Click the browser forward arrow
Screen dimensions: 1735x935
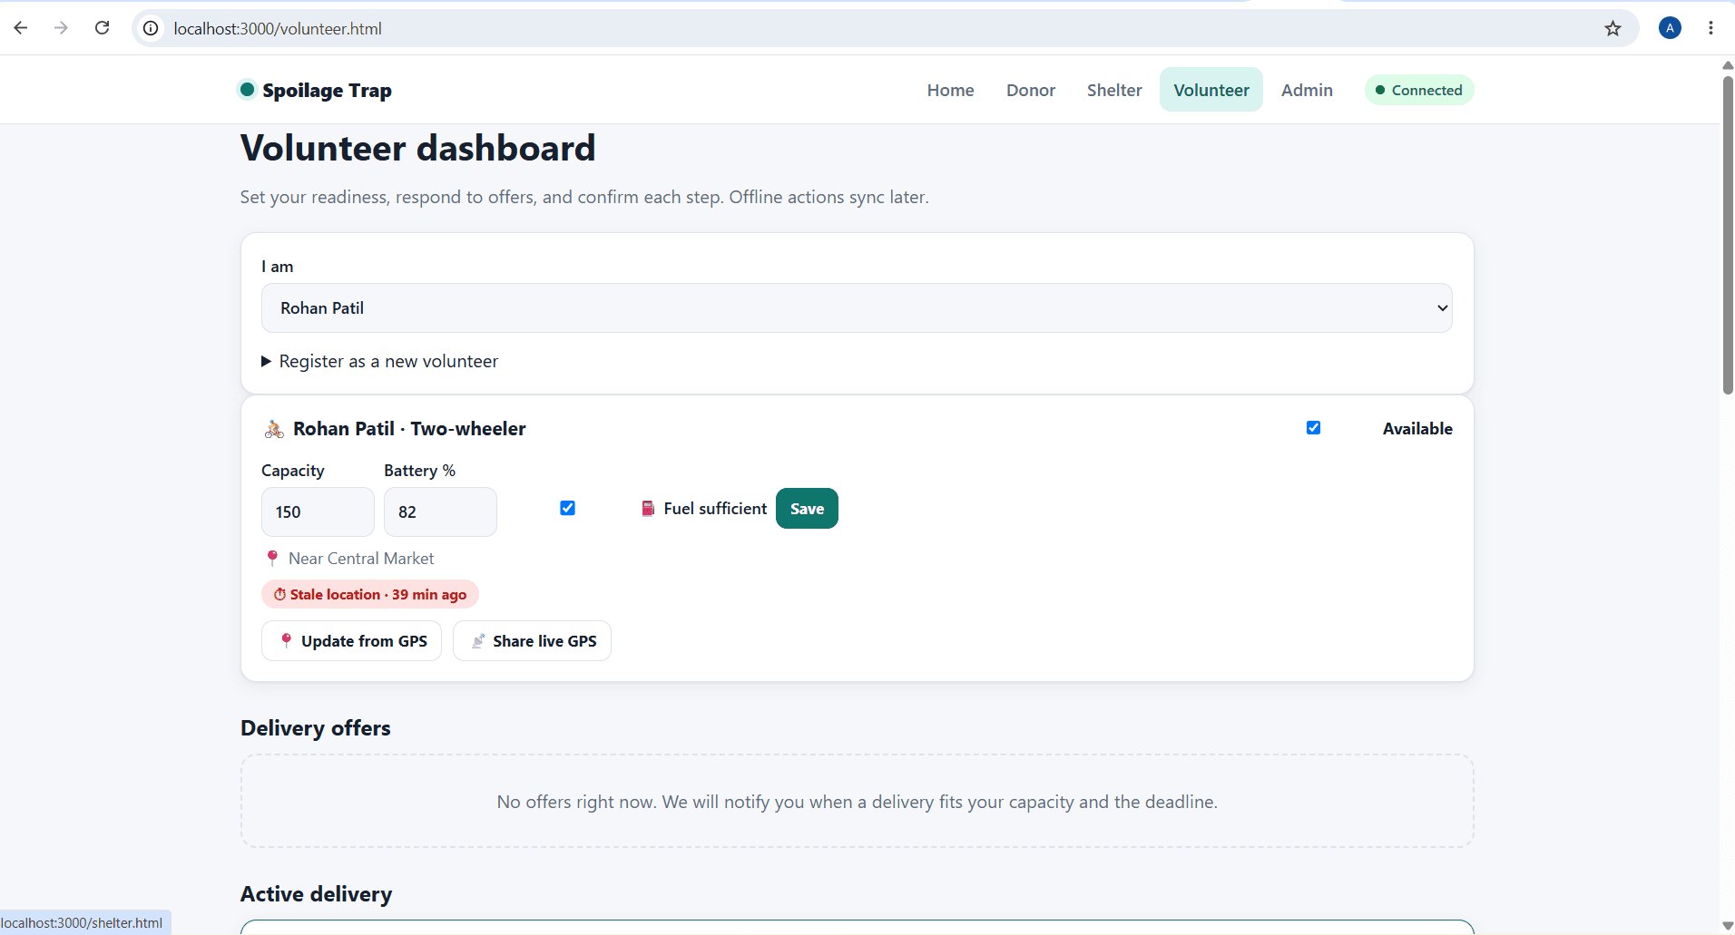pos(61,28)
